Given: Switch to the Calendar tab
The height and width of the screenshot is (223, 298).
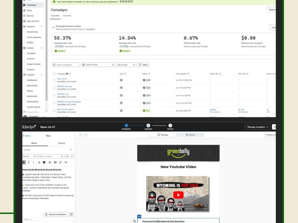Looking at the screenshot, I should 67,15.
